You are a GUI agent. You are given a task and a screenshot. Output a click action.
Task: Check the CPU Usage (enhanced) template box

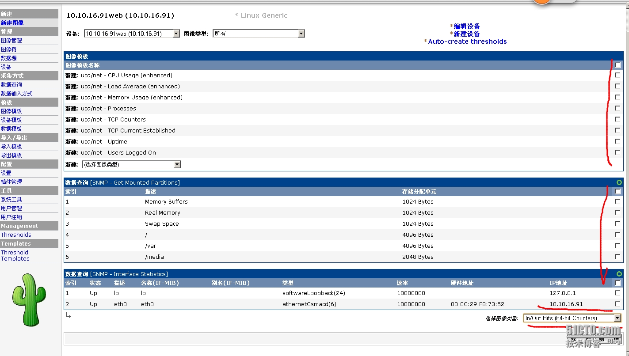point(618,75)
